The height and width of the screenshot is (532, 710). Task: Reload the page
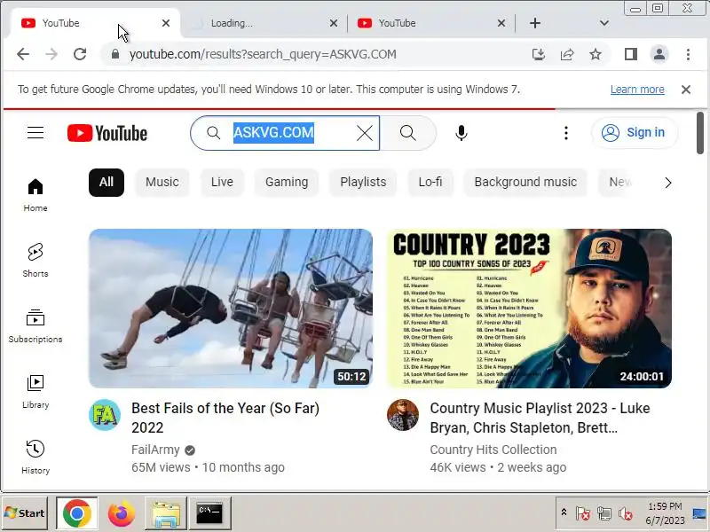click(x=80, y=54)
